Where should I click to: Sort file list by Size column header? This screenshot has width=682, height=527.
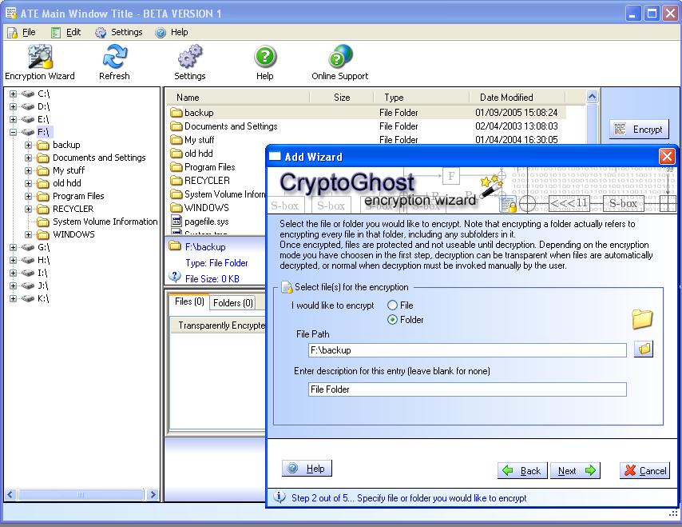342,97
